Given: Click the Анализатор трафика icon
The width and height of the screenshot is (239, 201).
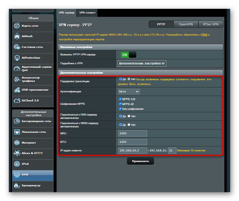Looking at the screenshot, I should pos(17,79).
